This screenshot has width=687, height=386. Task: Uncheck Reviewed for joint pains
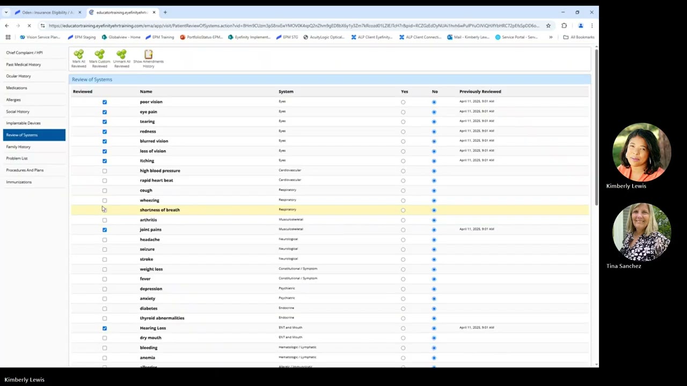[105, 229]
